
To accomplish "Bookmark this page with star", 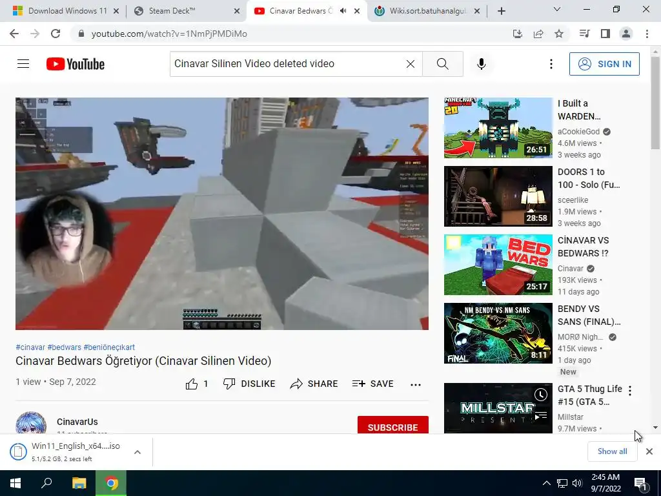I will pos(559,34).
